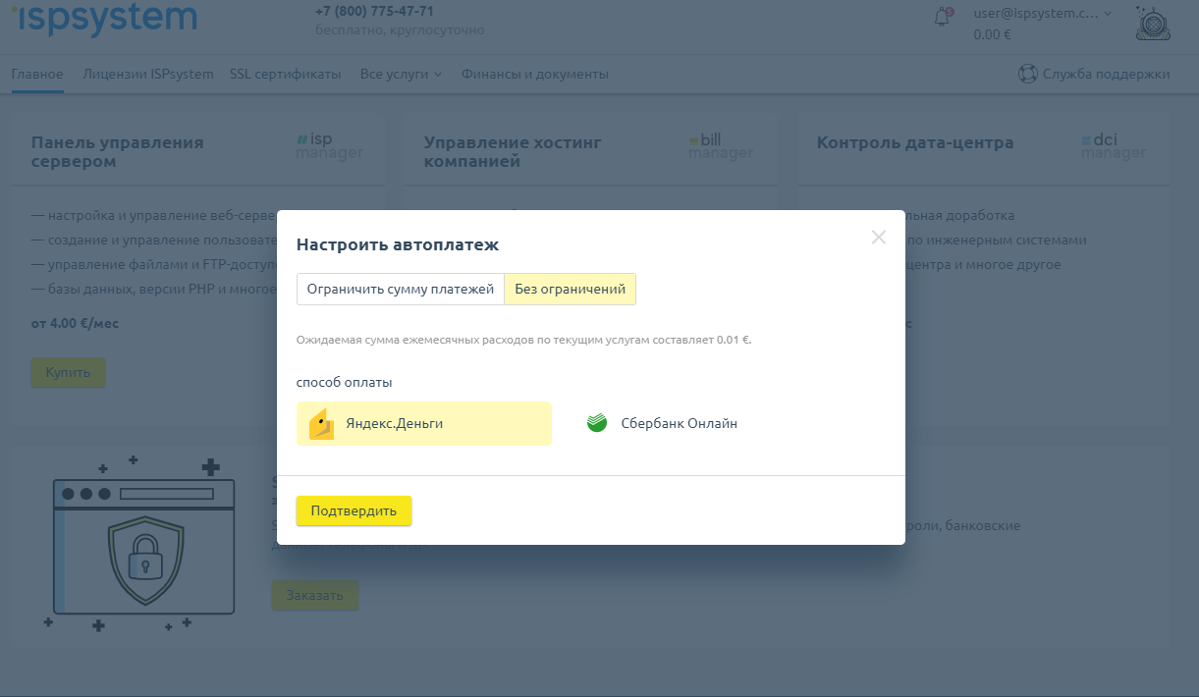The image size is (1199, 697).
Task: Close the autopayment dialog
Action: [x=878, y=237]
